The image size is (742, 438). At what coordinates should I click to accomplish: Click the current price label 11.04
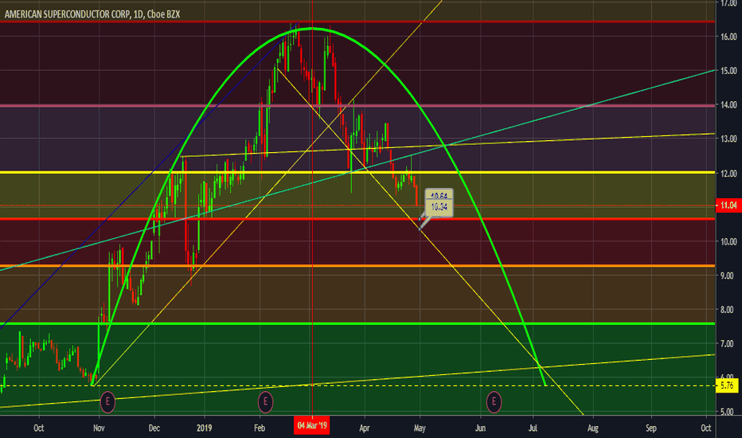[x=728, y=205]
